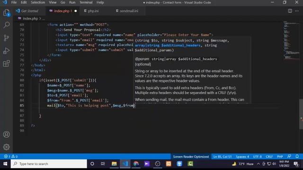Show hidden system tray icons
The image size is (303, 170).
pos(258,164)
